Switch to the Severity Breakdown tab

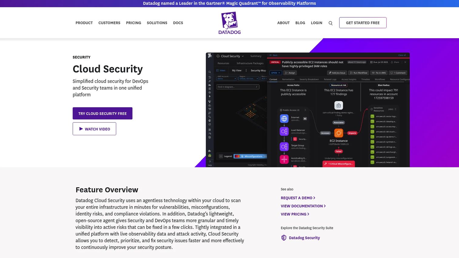pyautogui.click(x=309, y=79)
